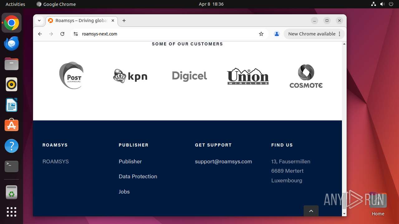The height and width of the screenshot is (224, 399).
Task: Open the Publisher footer link
Action: [x=130, y=161]
